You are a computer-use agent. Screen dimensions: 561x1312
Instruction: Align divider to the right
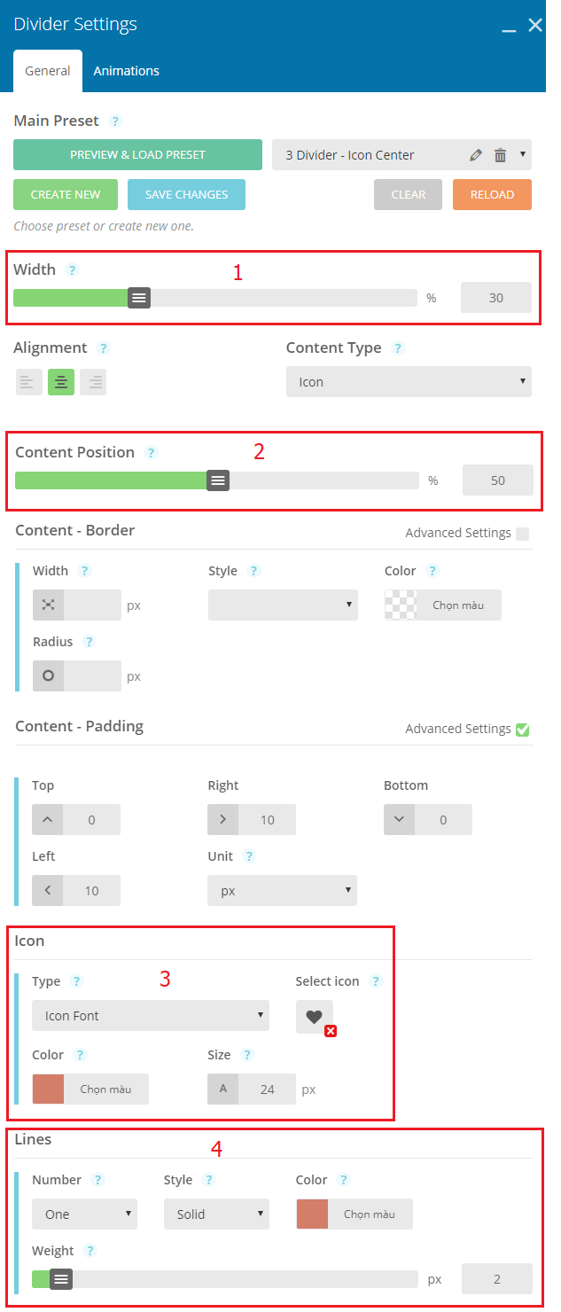(x=93, y=382)
